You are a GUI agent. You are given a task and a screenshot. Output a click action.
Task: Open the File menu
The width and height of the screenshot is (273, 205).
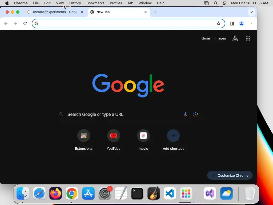36,3
